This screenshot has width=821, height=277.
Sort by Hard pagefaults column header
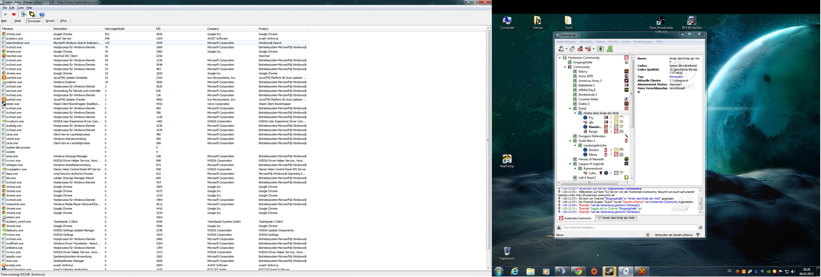[x=129, y=29]
